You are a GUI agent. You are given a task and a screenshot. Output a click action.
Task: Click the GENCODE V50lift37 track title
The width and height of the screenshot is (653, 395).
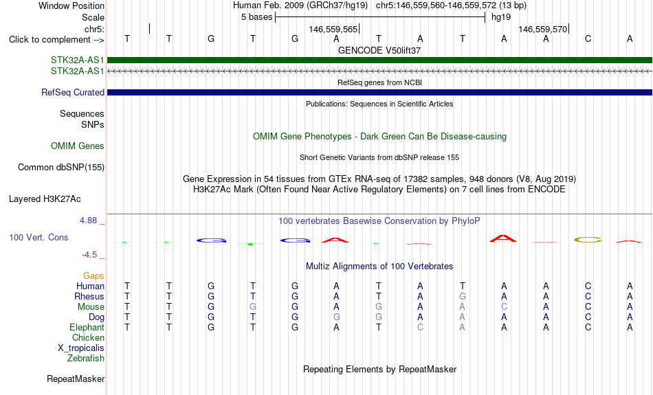[x=379, y=50]
